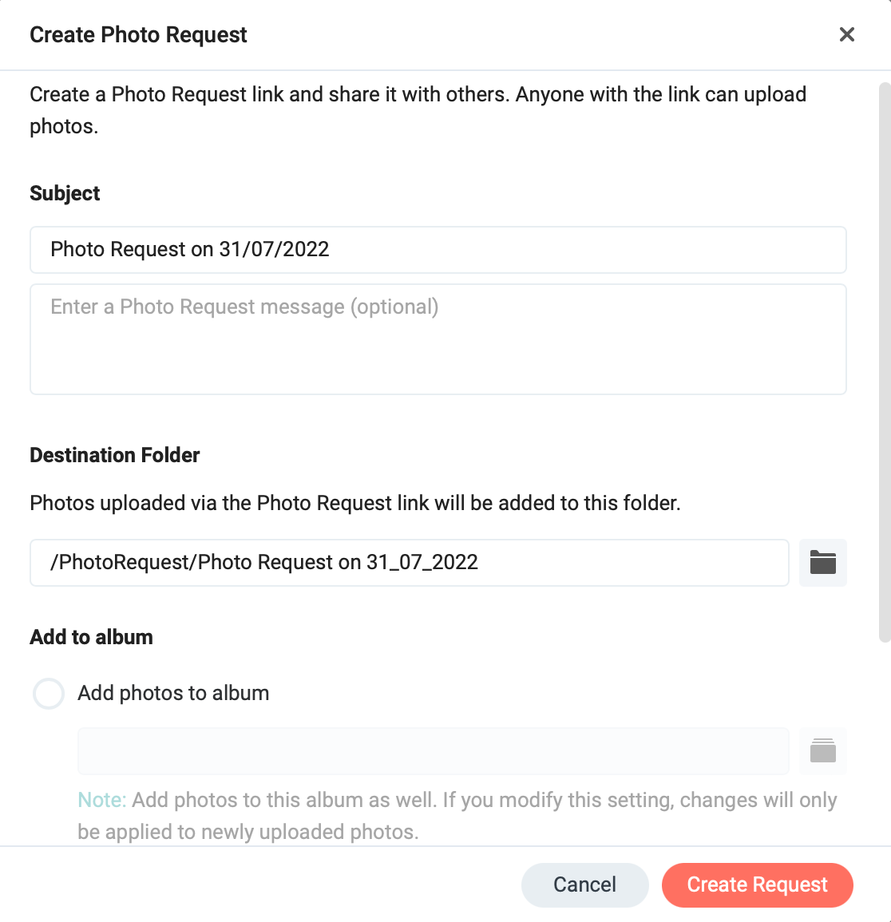Select the 'Add photos to album' label text

click(x=173, y=693)
